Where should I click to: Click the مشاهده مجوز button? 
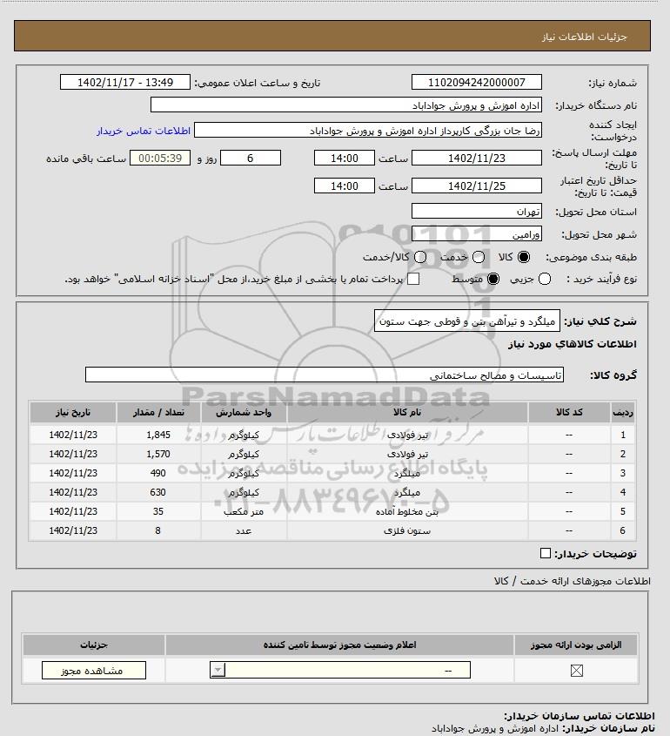click(x=94, y=671)
